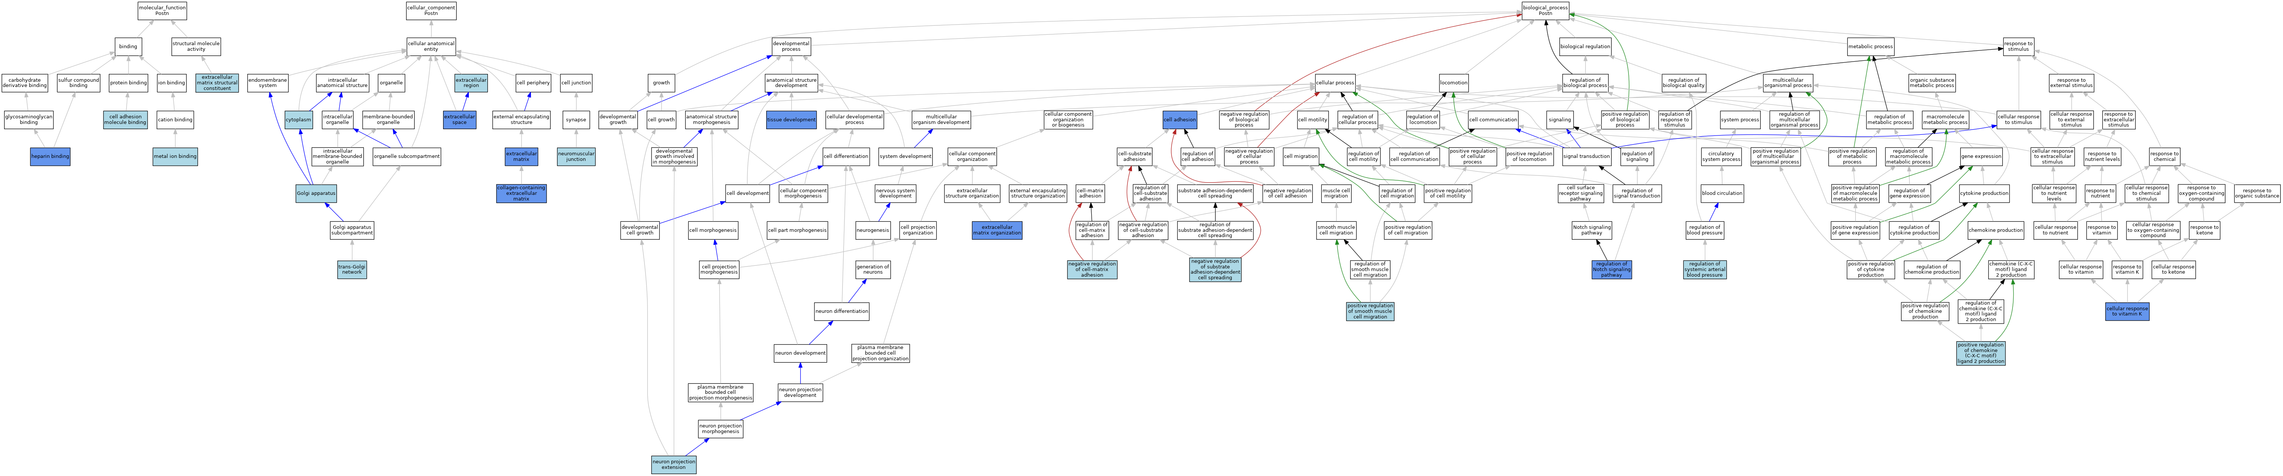Viewport: 2283px width, 476px height.
Task: Select the 'neuromuscular junction' node
Action: click(x=576, y=157)
